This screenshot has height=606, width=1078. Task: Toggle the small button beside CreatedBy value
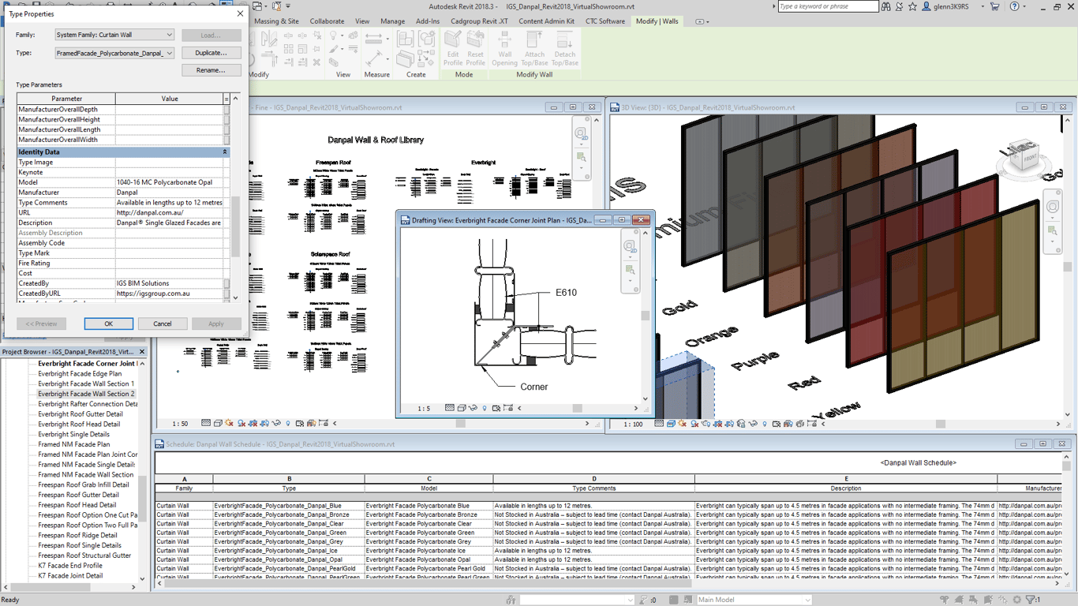[x=226, y=283]
